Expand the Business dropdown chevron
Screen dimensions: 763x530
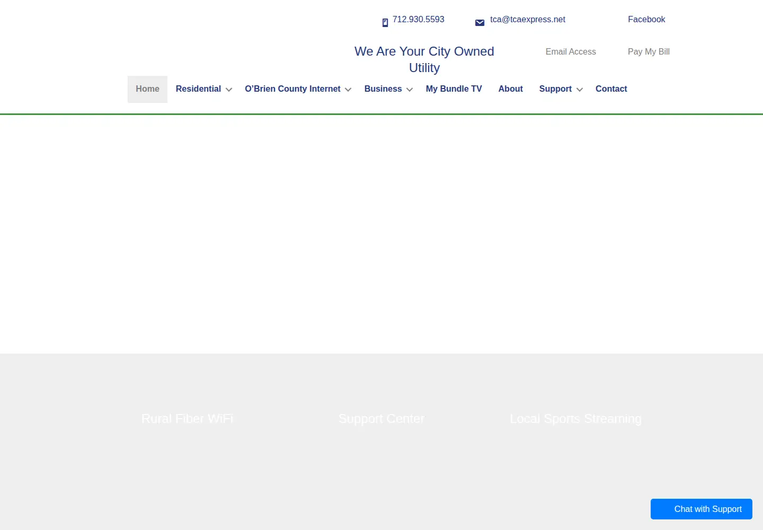[x=410, y=90]
